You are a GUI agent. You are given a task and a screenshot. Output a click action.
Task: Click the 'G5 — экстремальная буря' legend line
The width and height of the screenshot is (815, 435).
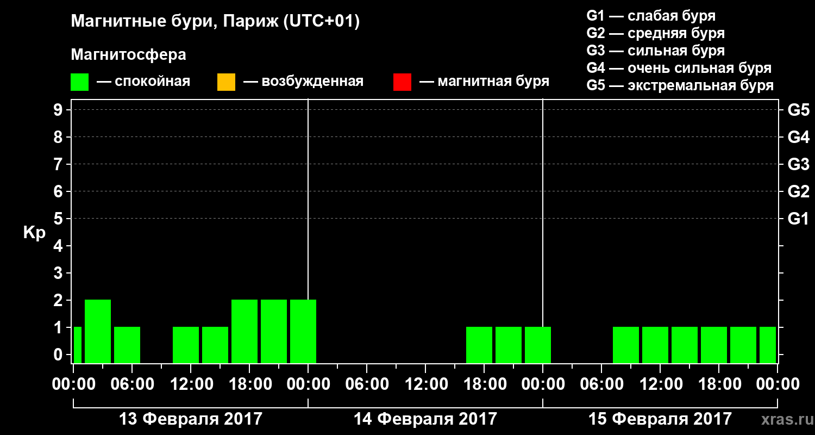680,85
